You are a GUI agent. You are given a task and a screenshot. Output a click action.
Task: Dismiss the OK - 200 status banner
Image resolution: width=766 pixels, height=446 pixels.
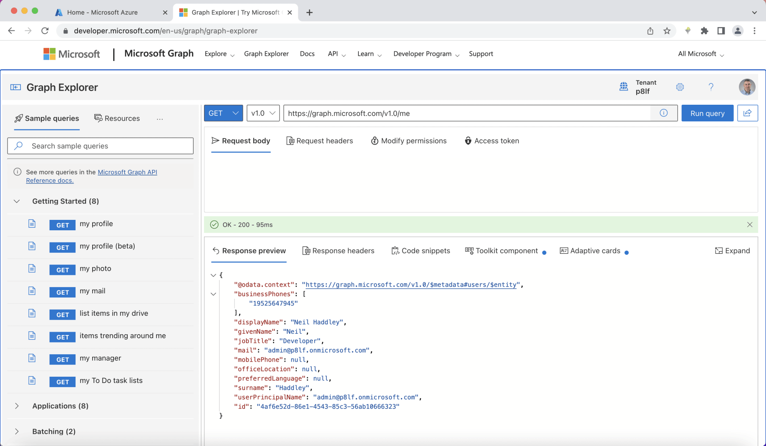(x=750, y=224)
